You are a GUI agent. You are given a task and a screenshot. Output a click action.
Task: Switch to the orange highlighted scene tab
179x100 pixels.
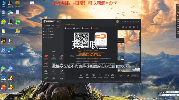tap(58, 26)
